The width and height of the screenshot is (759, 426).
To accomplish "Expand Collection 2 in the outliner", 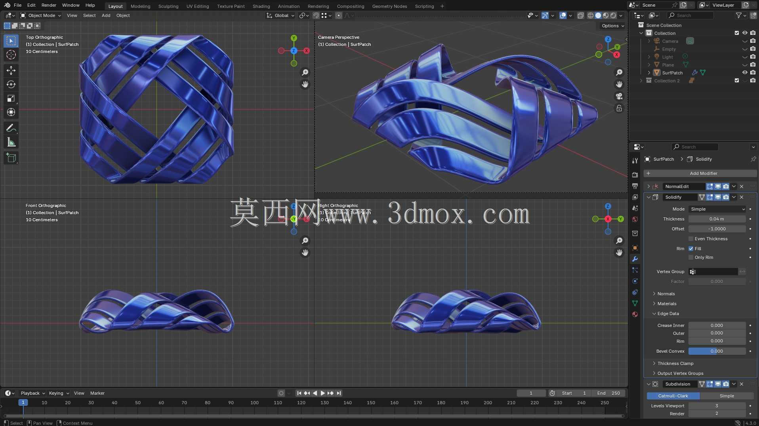I will pos(641,80).
